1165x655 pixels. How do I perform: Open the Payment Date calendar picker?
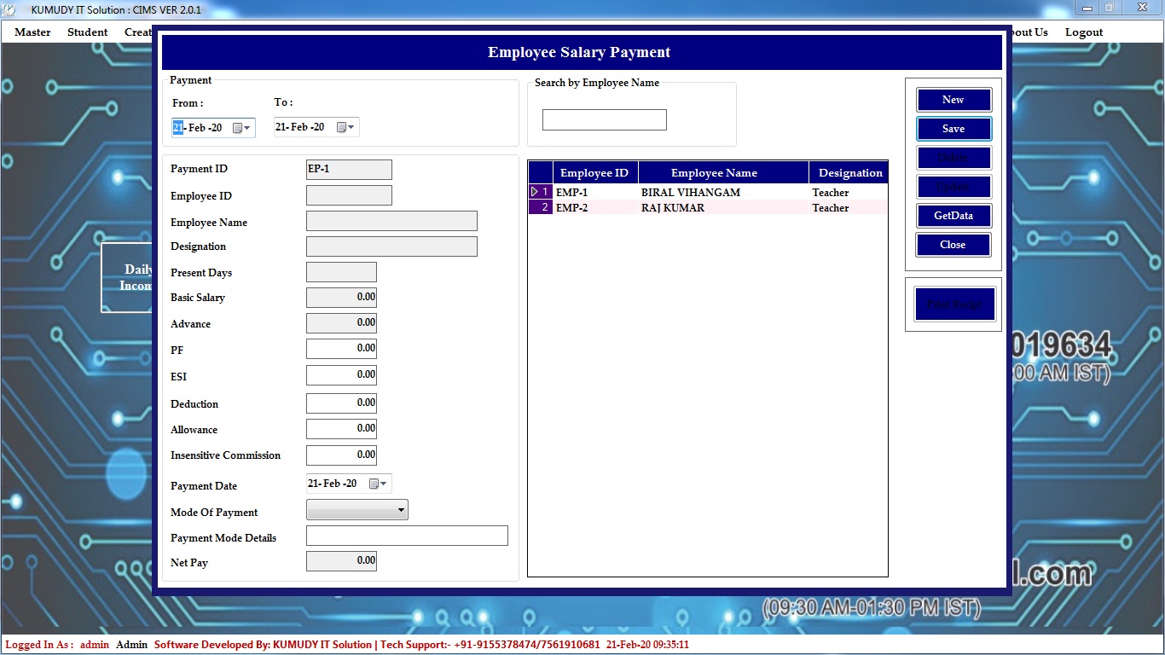pos(374,484)
